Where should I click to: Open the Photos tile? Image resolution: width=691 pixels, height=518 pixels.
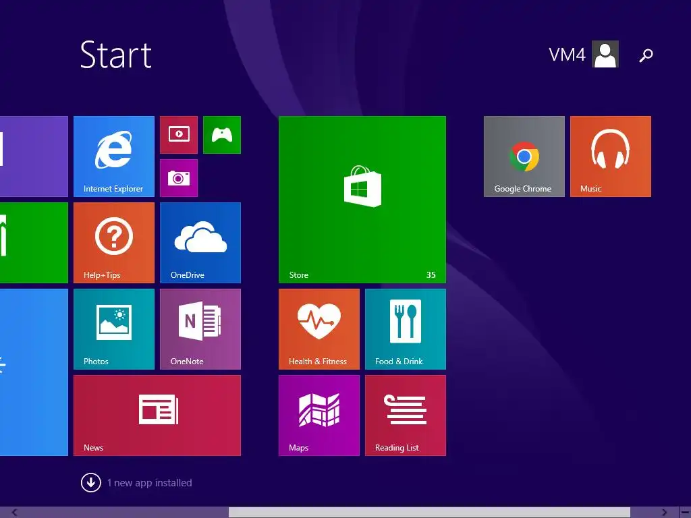coord(113,329)
